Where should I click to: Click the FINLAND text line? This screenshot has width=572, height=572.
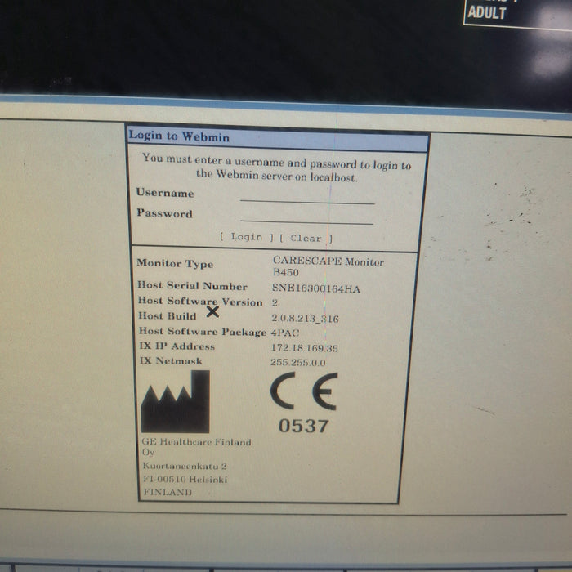click(168, 492)
